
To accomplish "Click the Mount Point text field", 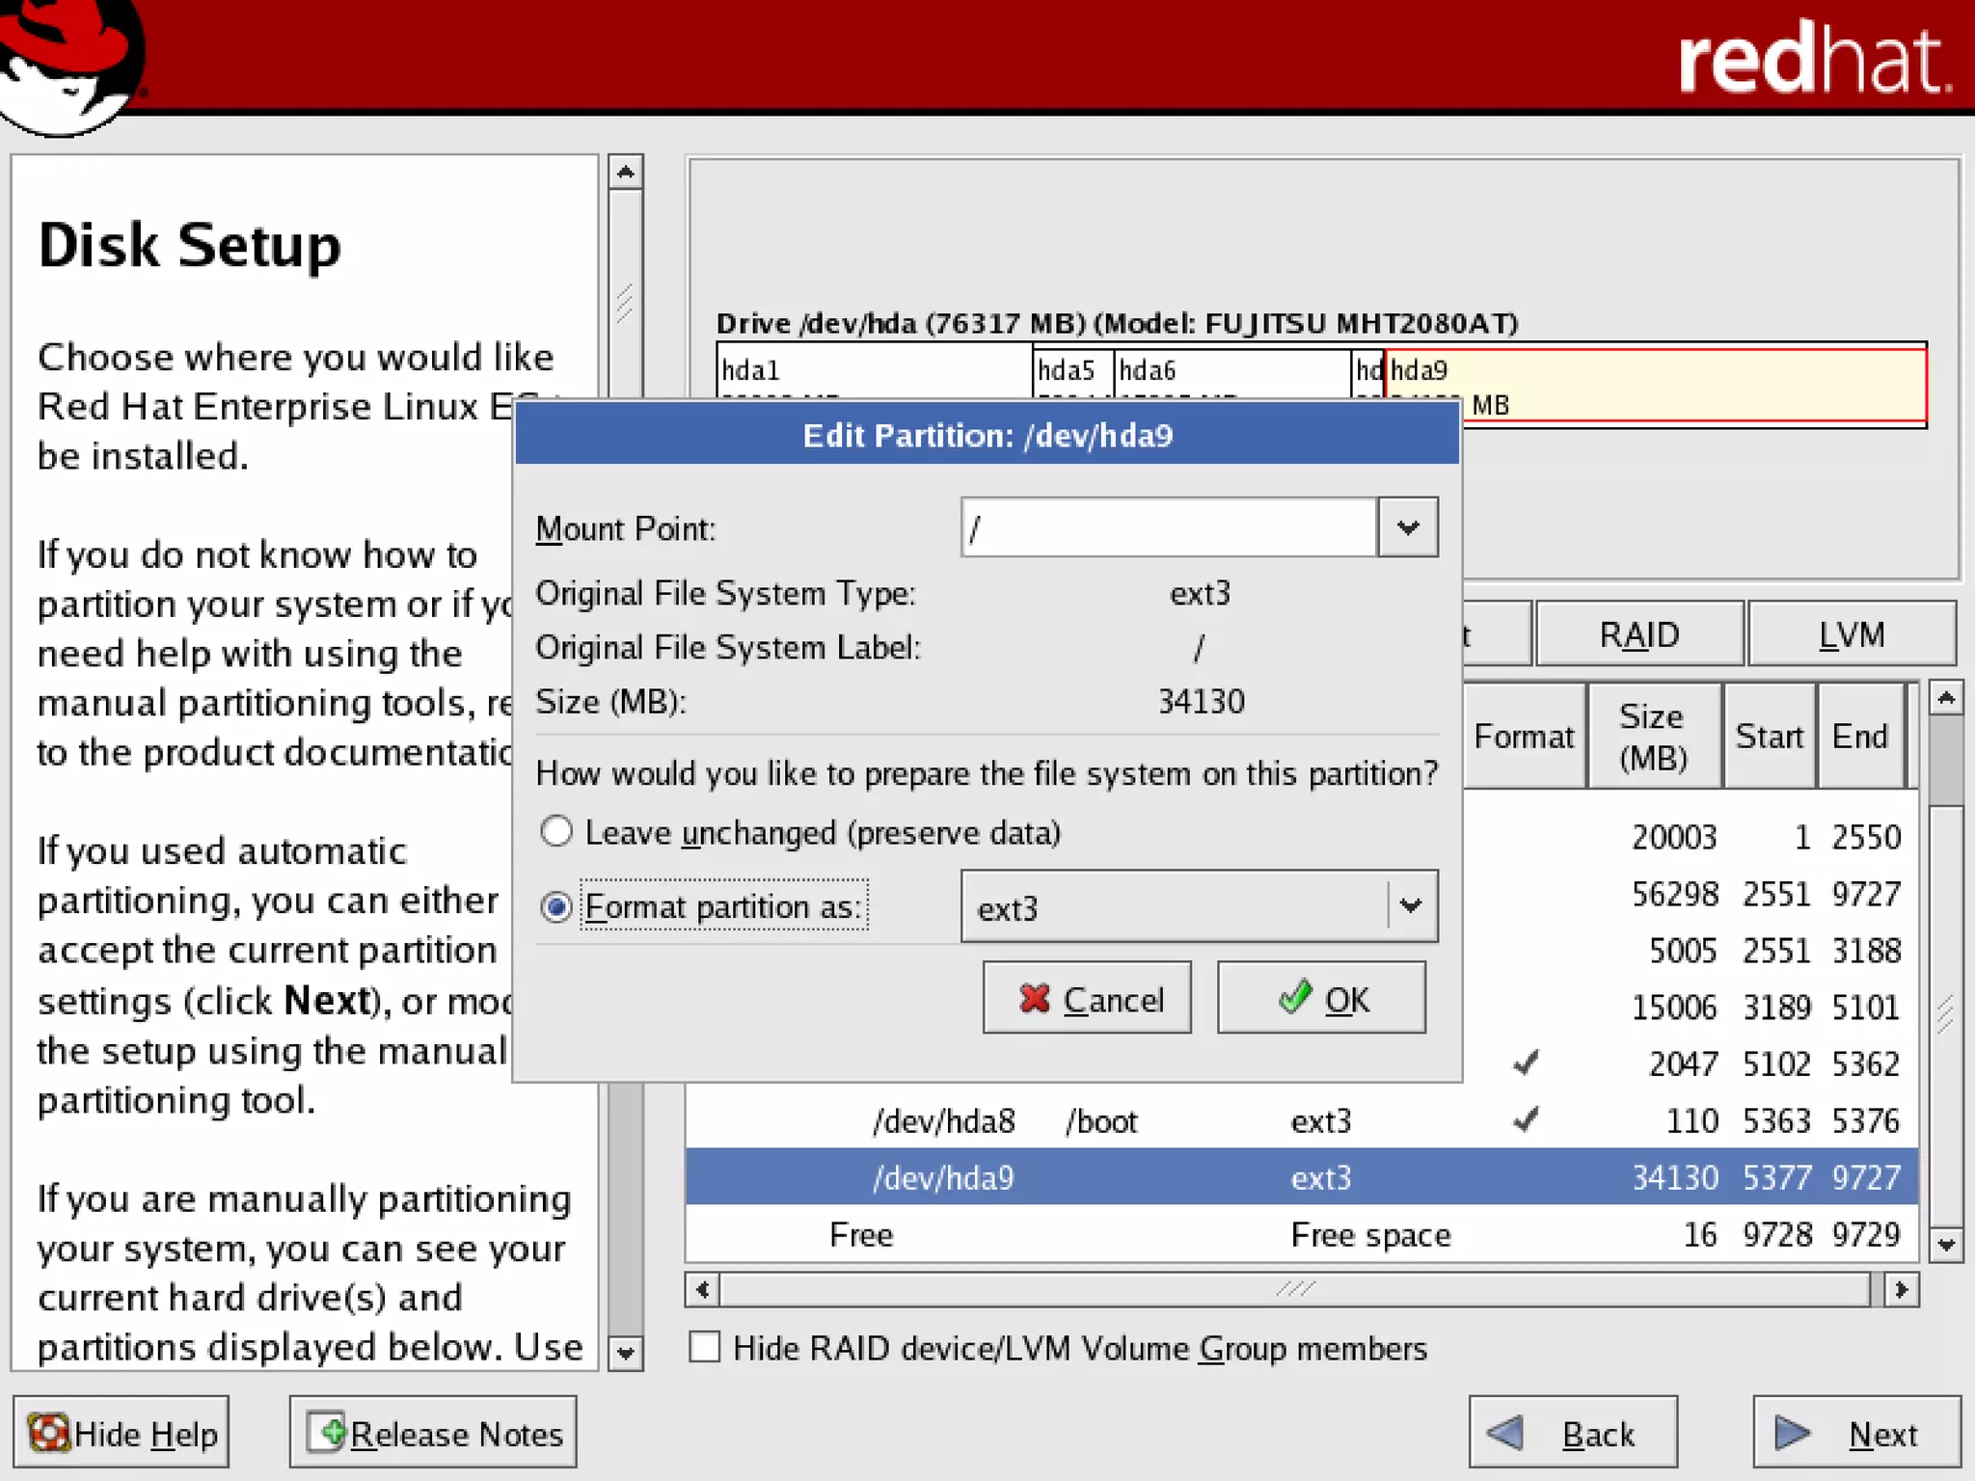I will coord(1168,527).
